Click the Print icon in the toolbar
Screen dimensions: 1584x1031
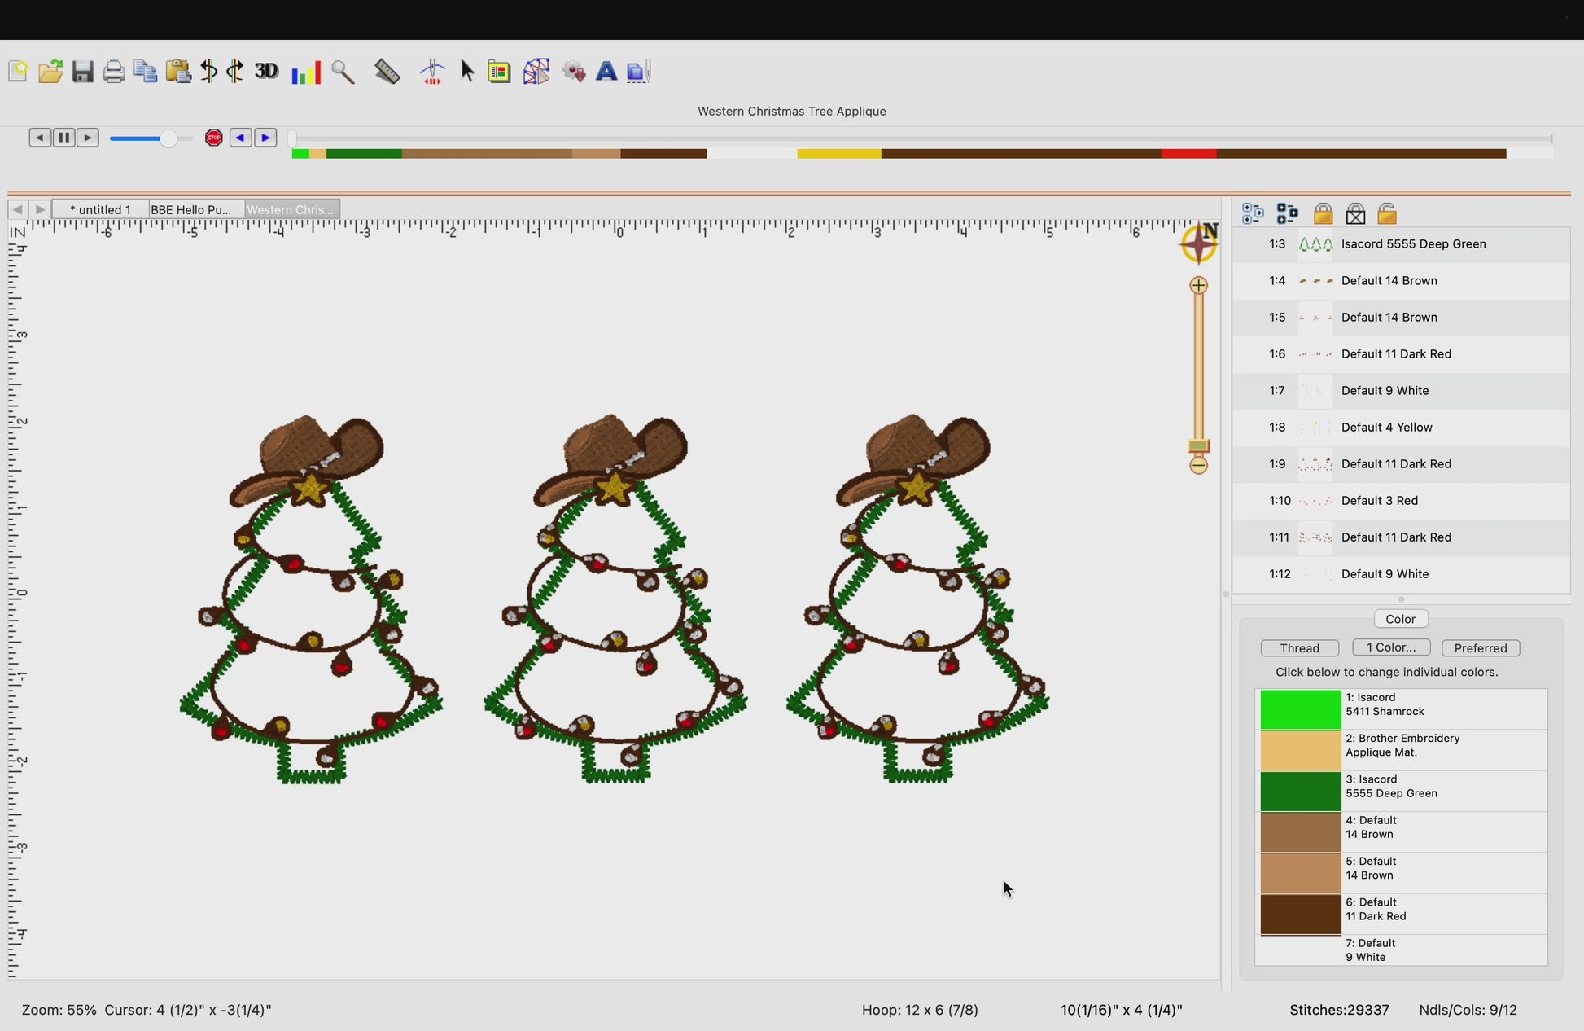(x=113, y=72)
